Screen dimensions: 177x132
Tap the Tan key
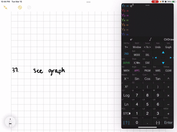click(x=158, y=79)
